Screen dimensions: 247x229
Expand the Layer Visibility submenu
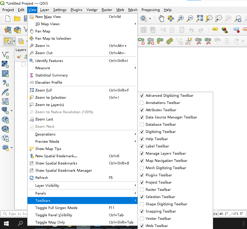click(x=83, y=185)
